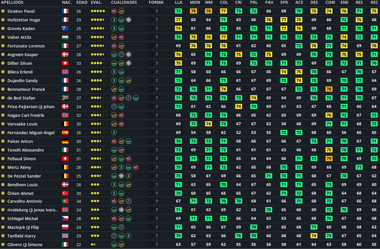Sort riders by the COM column

coord(330,3)
